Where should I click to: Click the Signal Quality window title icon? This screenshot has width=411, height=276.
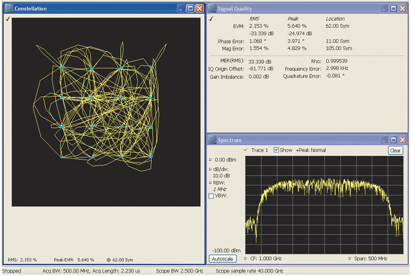tap(213, 9)
